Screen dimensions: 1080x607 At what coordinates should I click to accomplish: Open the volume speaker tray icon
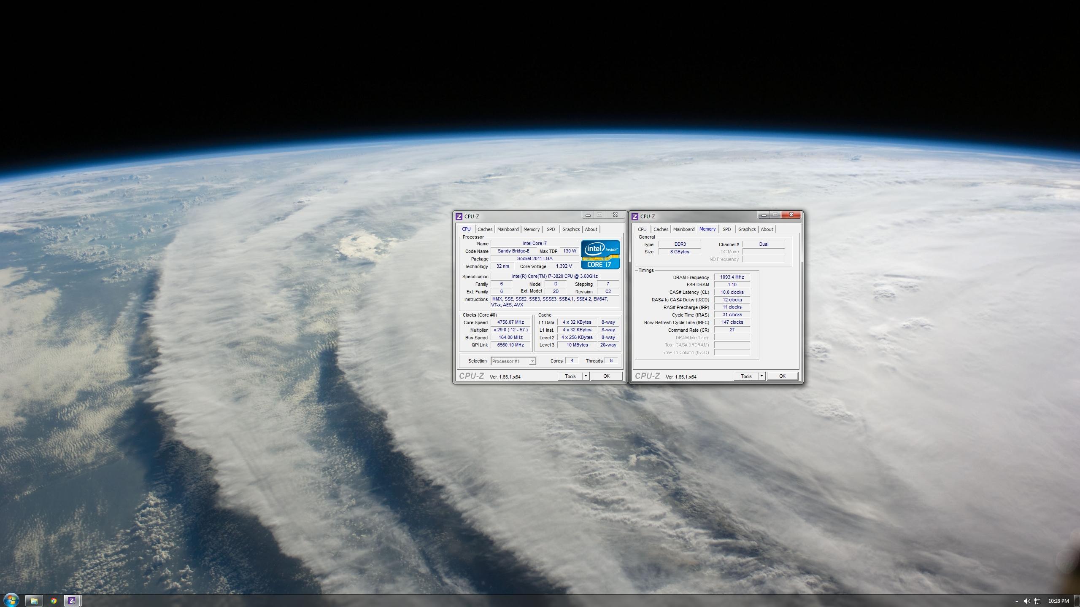point(1027,601)
